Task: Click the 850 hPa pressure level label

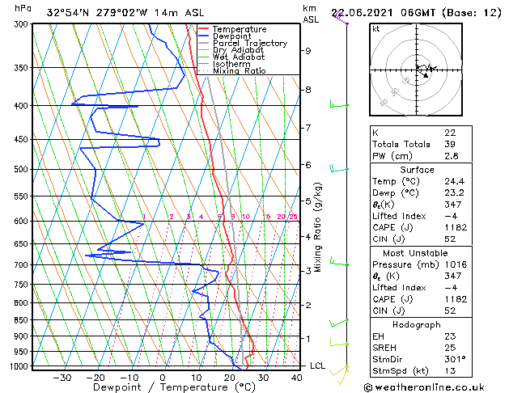Action: (23, 320)
